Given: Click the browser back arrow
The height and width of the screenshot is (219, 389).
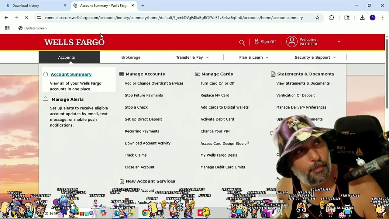Looking at the screenshot, I should [x=6, y=18].
